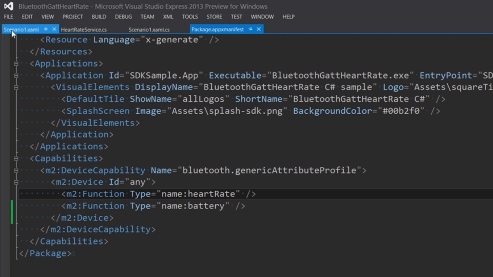Click the closing </Package> tag
Screen dimensions: 493x277
(x=45, y=253)
